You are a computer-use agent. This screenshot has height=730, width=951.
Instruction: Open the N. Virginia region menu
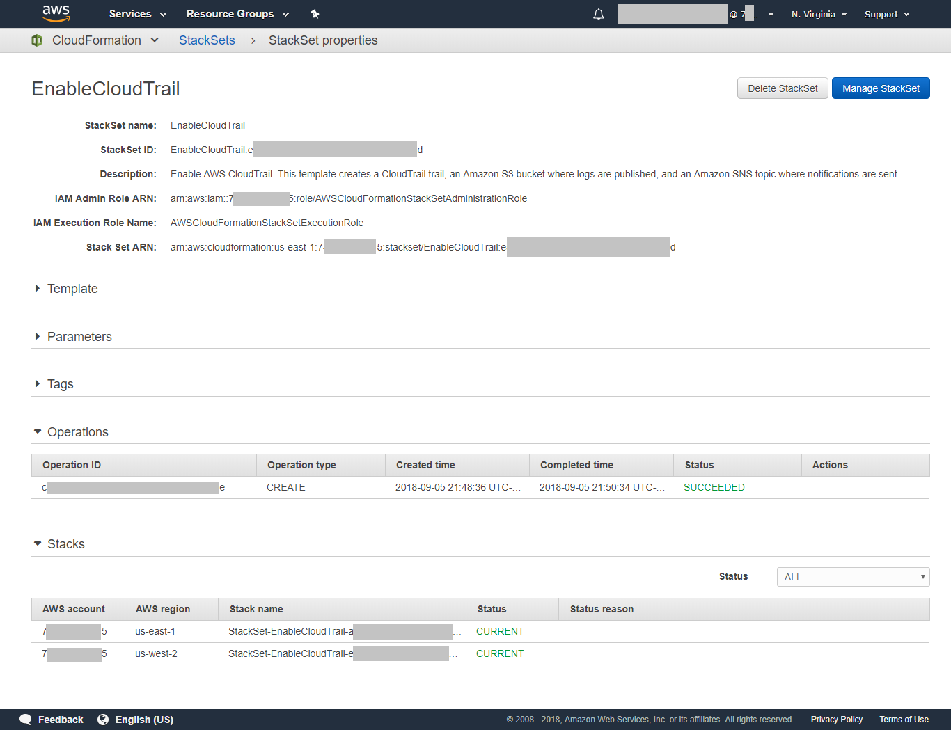coord(819,14)
